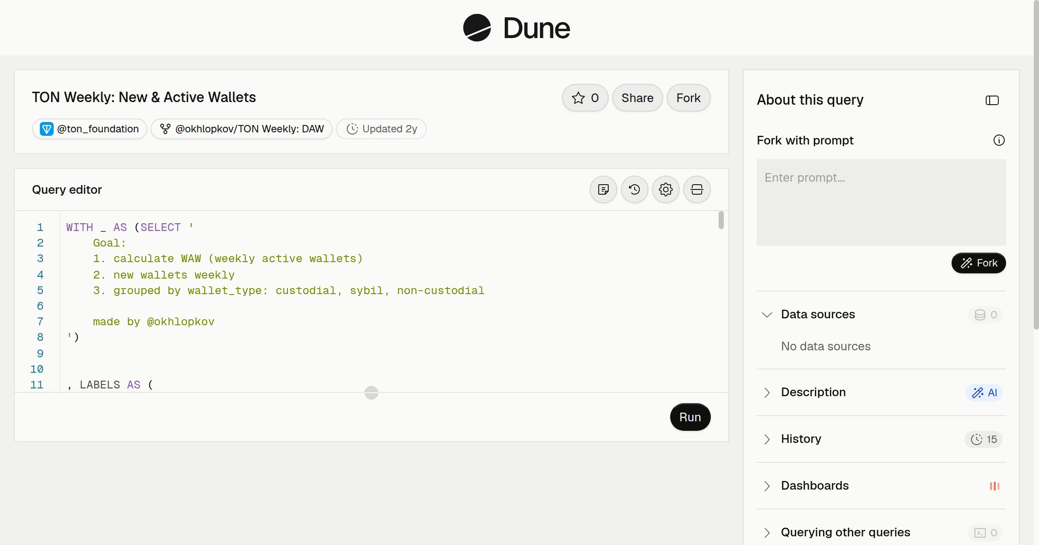Screen dimensions: 1039x545
Task: Click the page vertical scrollbar
Action: coord(1036,164)
